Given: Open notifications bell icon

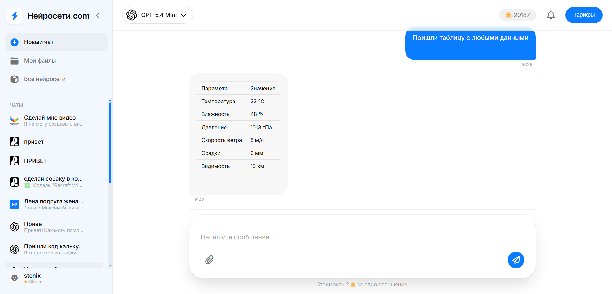Looking at the screenshot, I should pyautogui.click(x=550, y=15).
